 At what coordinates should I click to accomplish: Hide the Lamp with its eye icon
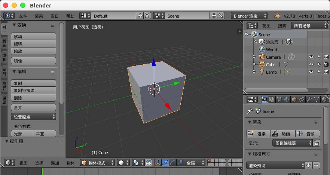coord(311,72)
